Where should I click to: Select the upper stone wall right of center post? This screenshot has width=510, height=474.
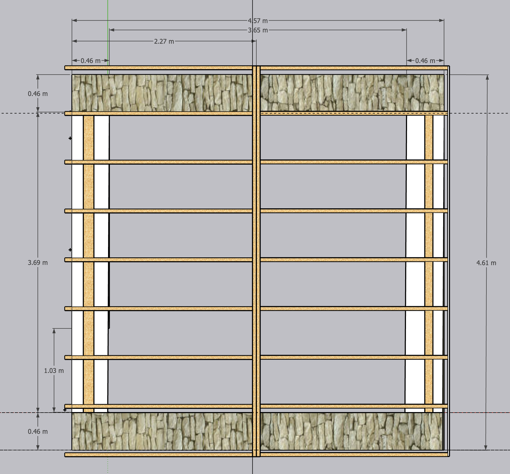[352, 93]
